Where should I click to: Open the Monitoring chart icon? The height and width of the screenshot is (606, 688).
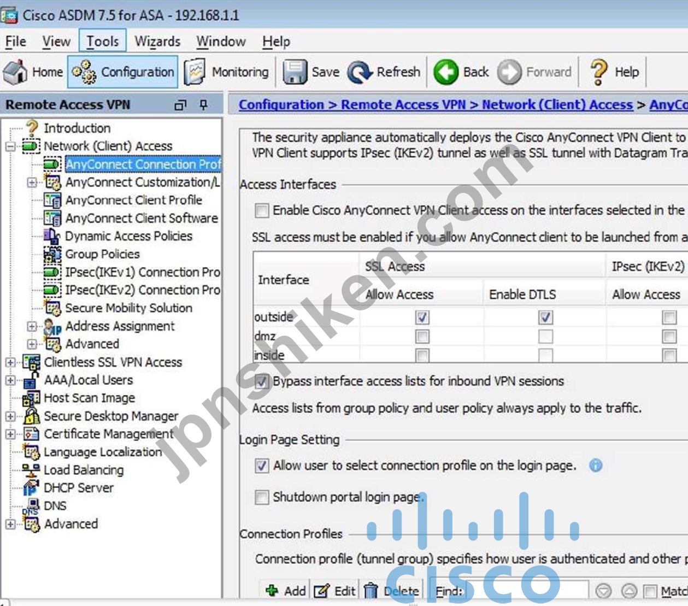[x=195, y=72]
